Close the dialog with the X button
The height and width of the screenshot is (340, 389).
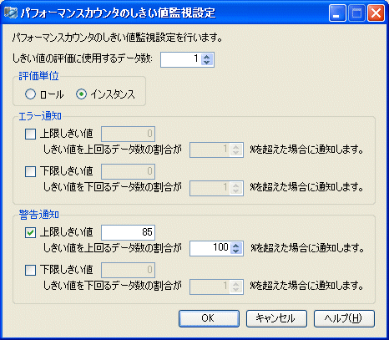376,13
